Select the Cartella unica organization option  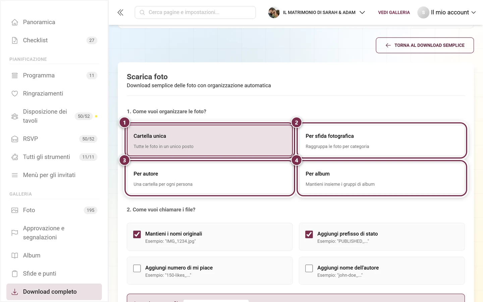[210, 141]
